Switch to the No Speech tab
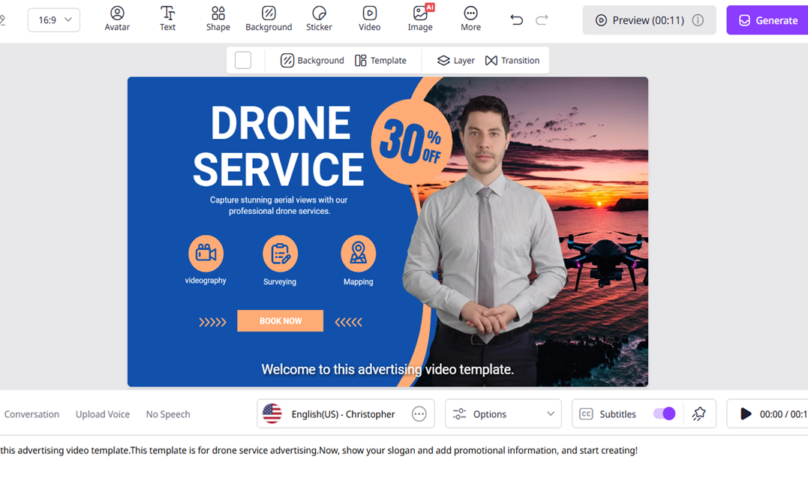Image resolution: width=808 pixels, height=481 pixels. (x=168, y=414)
